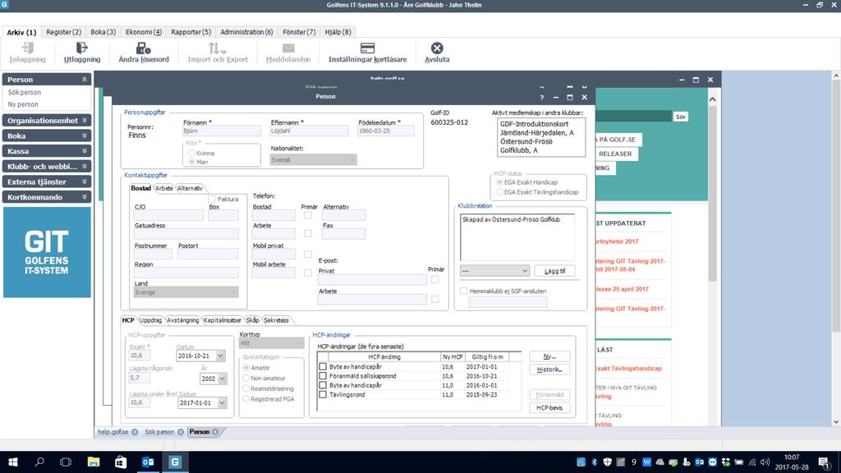Close the Sök person document tab
The width and height of the screenshot is (841, 473).
point(181,432)
